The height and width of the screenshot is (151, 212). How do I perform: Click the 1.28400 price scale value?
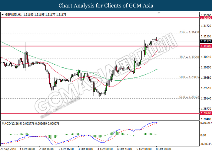(x=206, y=119)
